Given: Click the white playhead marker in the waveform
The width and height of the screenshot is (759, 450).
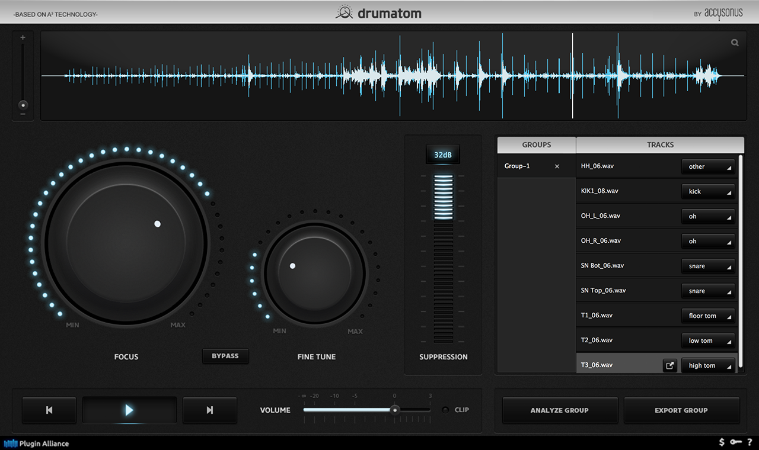Looking at the screenshot, I should [x=573, y=76].
